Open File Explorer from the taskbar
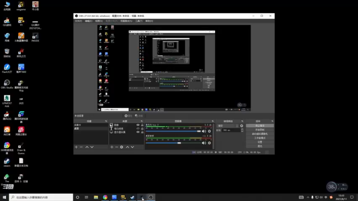The image size is (358, 201). coord(96,197)
